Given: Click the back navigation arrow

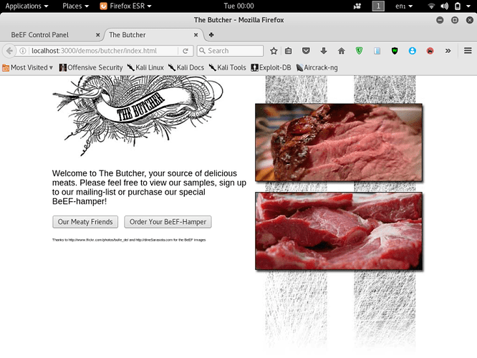Looking at the screenshot, I should click(x=9, y=51).
